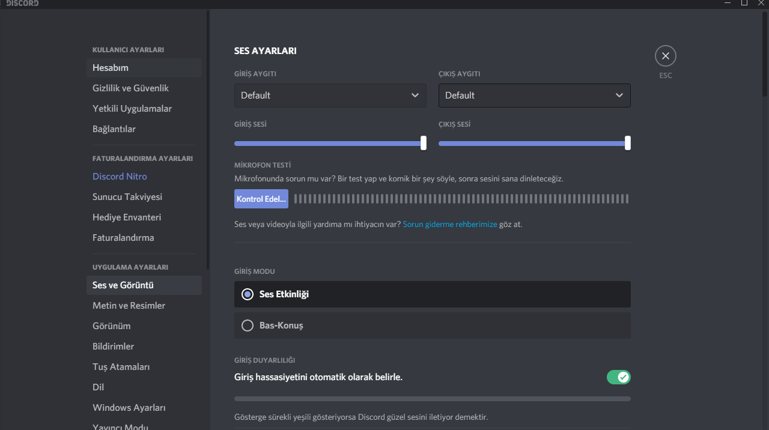
Task: Expand the Çıkış Aygıtı dropdown
Action: click(x=534, y=95)
